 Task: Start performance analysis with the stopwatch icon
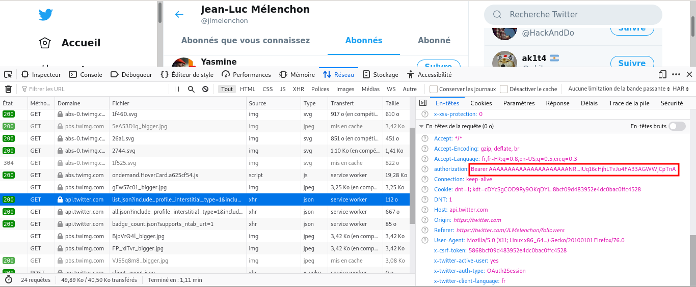[8, 280]
